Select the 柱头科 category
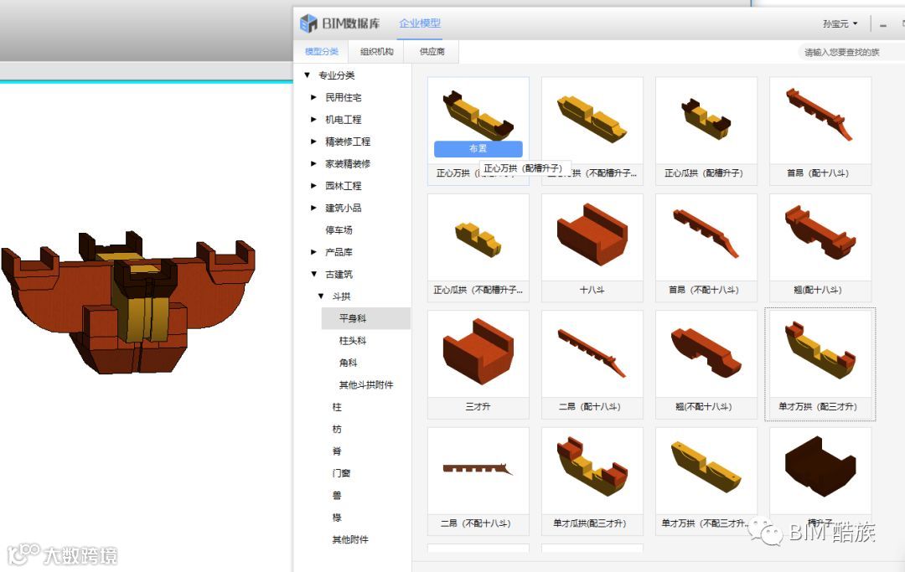This screenshot has height=572, width=905. tap(353, 340)
